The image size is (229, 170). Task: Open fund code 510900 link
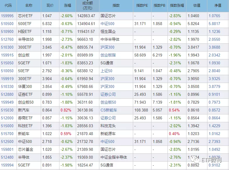(x=7, y=31)
